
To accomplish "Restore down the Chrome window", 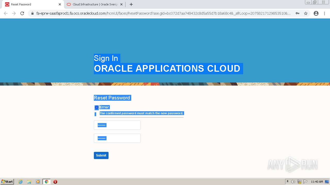I will point(315,2).
